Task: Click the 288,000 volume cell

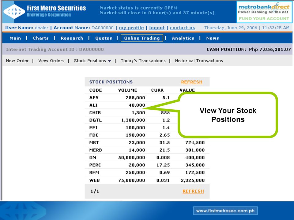Action: (135, 98)
